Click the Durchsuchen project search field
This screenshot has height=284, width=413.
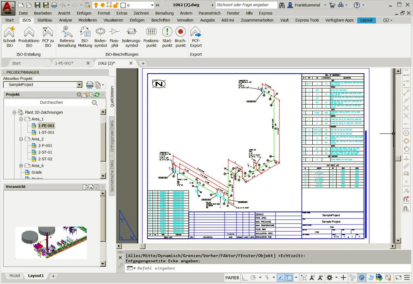[x=52, y=102]
